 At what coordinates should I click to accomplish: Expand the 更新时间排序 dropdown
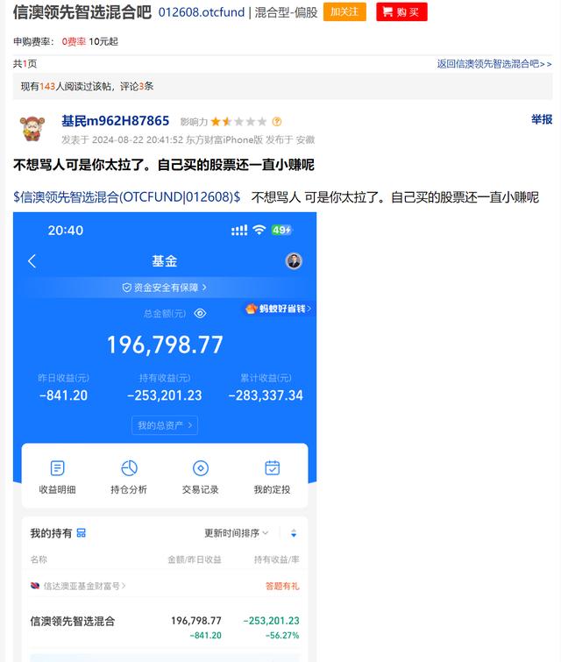[237, 533]
